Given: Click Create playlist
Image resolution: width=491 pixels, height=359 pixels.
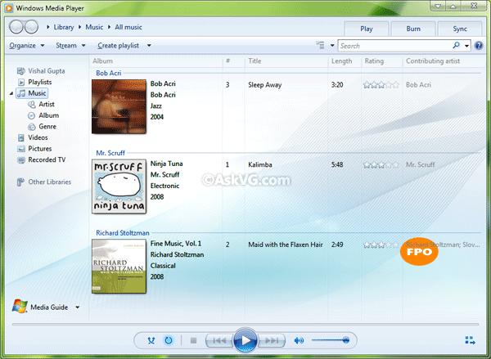Looking at the screenshot, I should pos(119,45).
